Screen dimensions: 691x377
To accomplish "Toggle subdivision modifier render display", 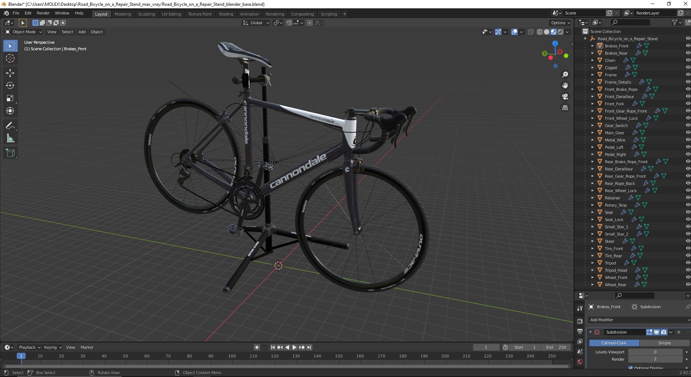I will [664, 332].
